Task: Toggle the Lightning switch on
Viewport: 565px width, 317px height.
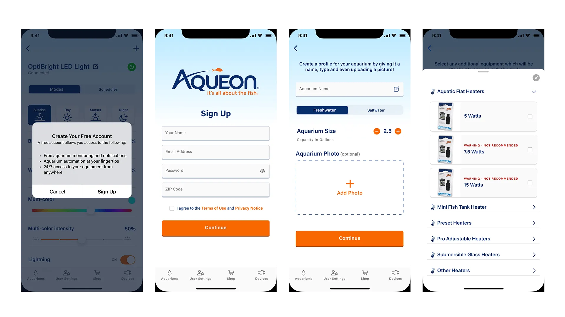Action: coord(128,259)
